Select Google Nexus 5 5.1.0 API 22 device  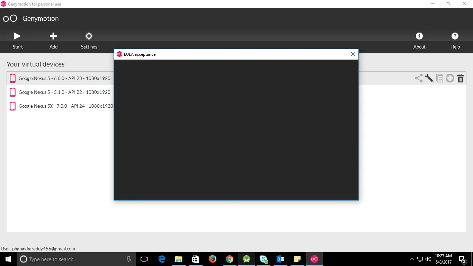coord(236,92)
